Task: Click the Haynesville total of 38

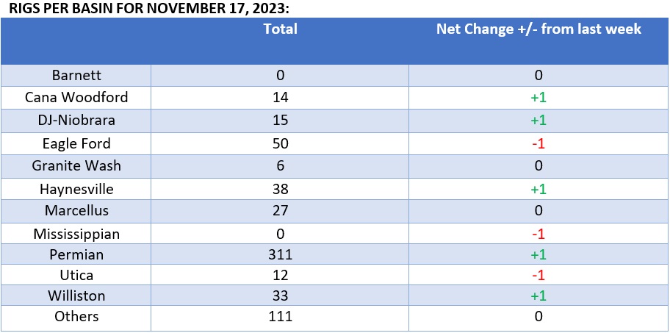Action: tap(280, 188)
